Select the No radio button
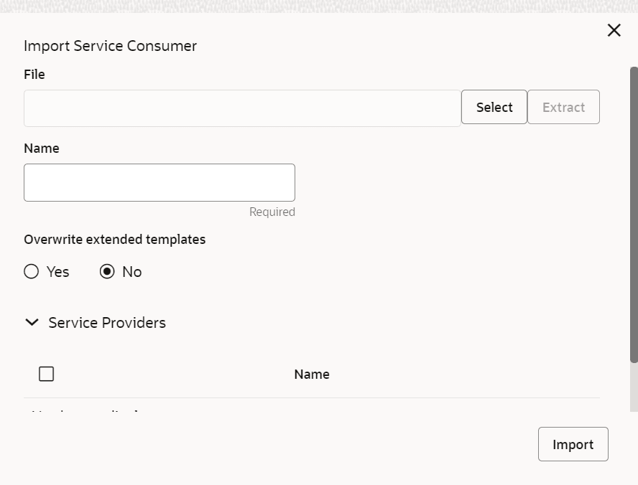 [x=107, y=272]
